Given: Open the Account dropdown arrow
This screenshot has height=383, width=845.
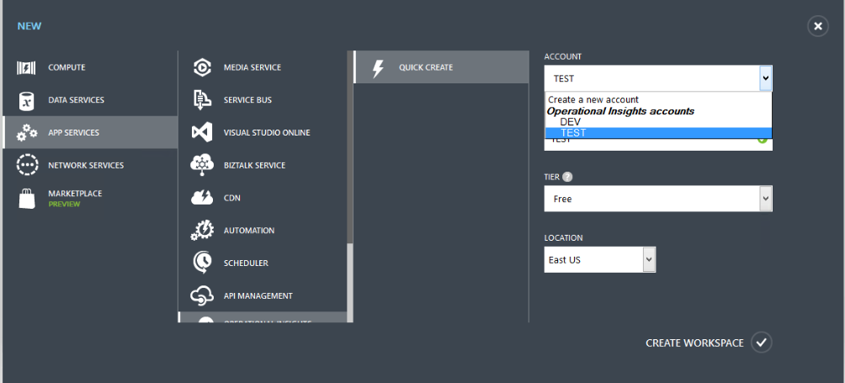Looking at the screenshot, I should click(x=764, y=78).
